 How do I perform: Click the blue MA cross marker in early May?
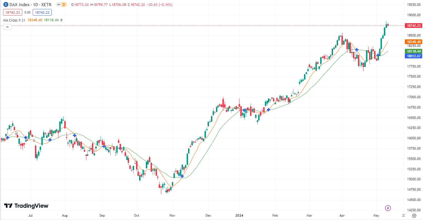[378, 55]
